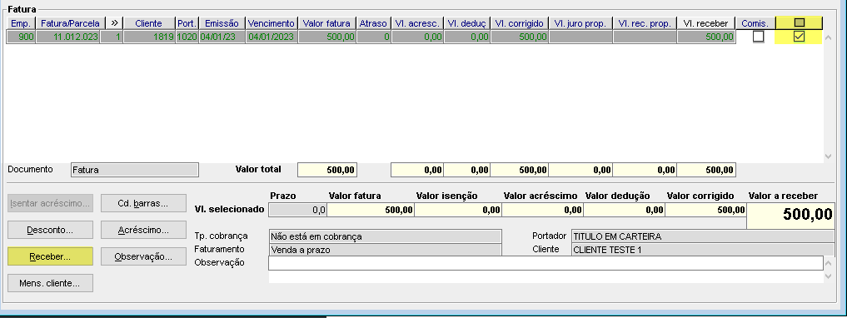Image resolution: width=847 pixels, height=318 pixels.
Task: Click the Valor isenção field
Action: (x=458, y=210)
